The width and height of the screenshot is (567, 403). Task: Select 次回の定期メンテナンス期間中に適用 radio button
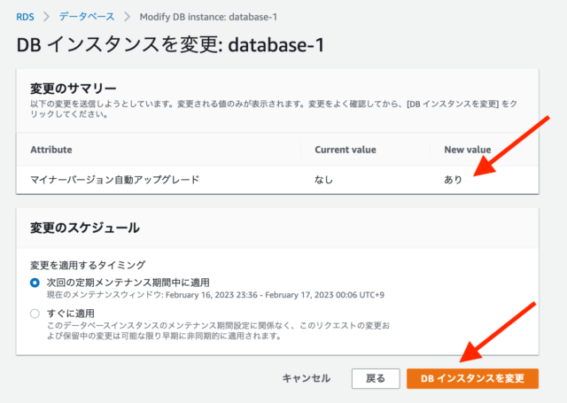(x=35, y=283)
